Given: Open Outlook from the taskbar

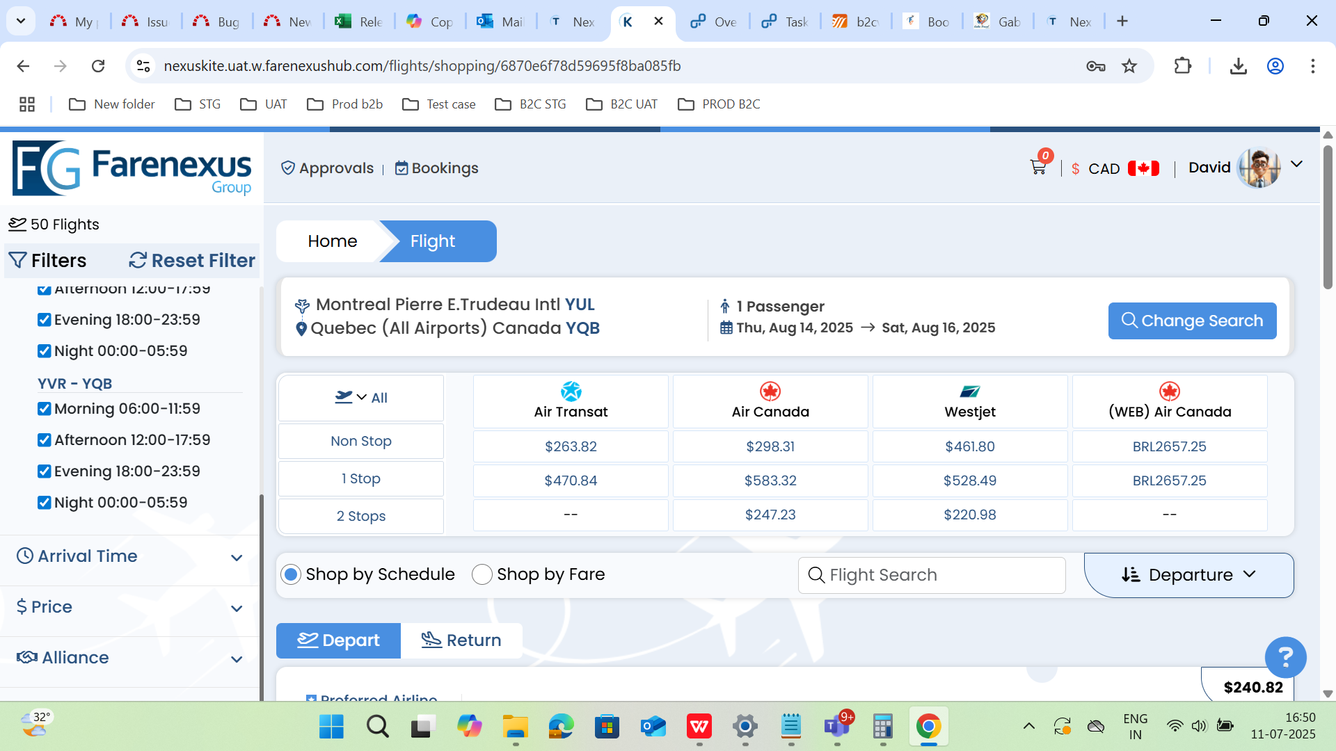Looking at the screenshot, I should 653,727.
